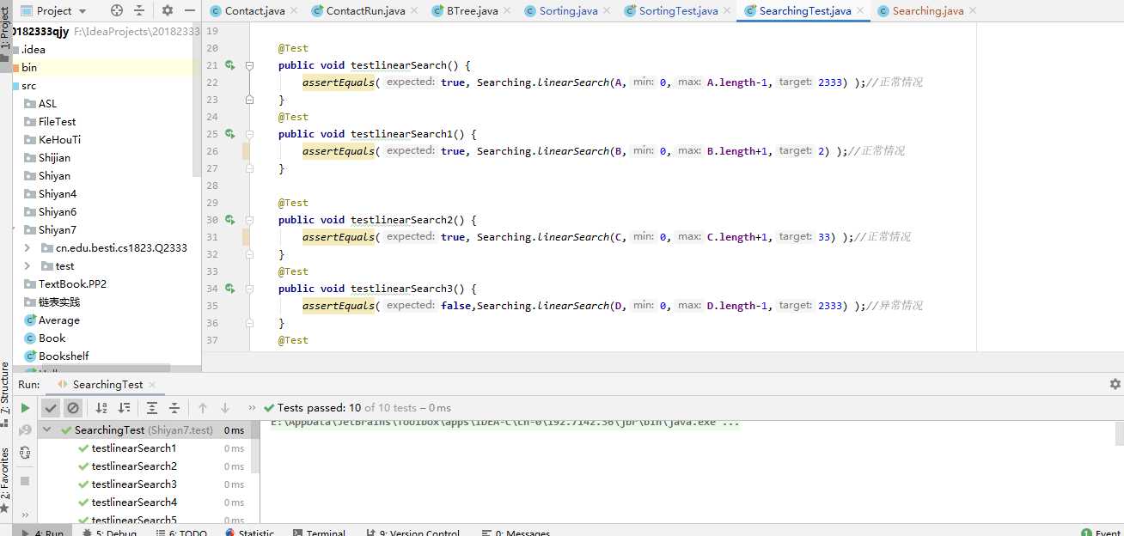Close the SearchingTest.java editor tab
Image resolution: width=1124 pixels, height=536 pixels.
(860, 11)
